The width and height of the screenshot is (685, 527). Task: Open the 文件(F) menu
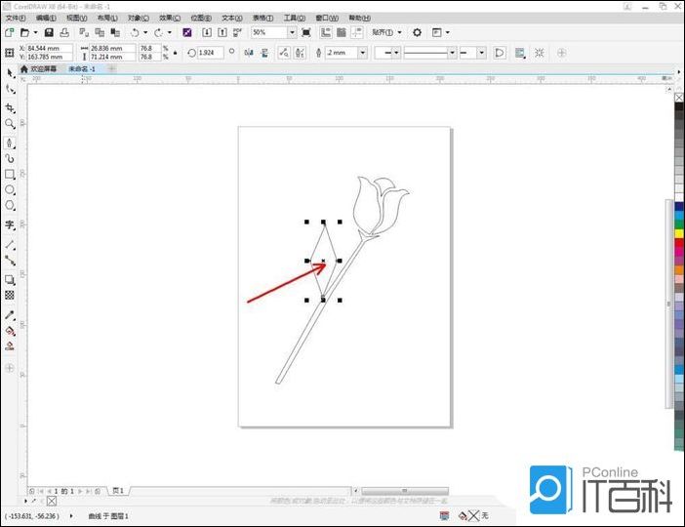click(x=16, y=18)
